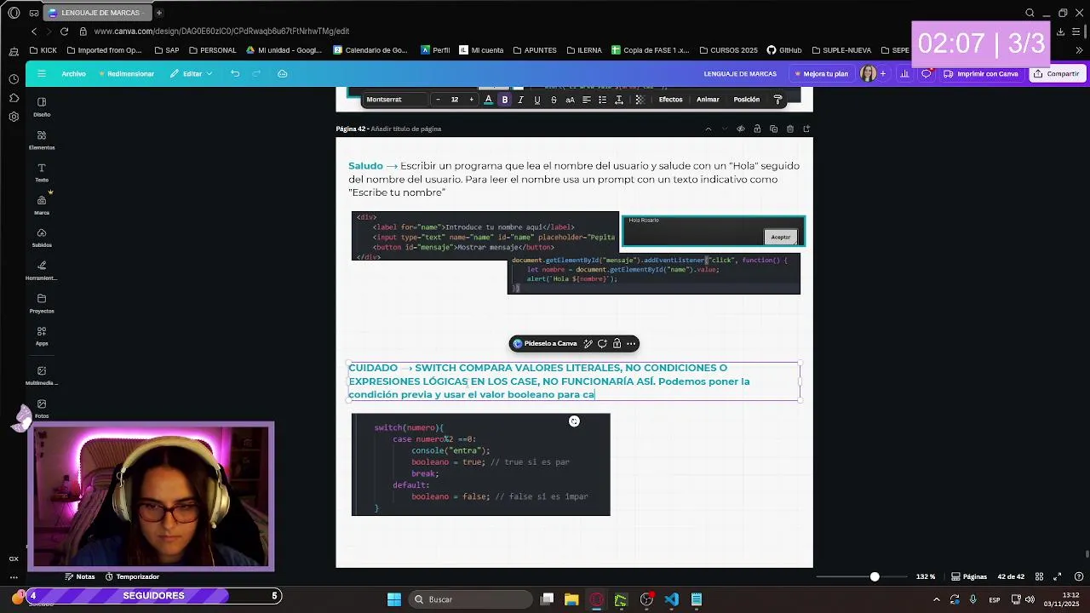Click the Compartir button
1090x613 pixels.
pos(1056,74)
